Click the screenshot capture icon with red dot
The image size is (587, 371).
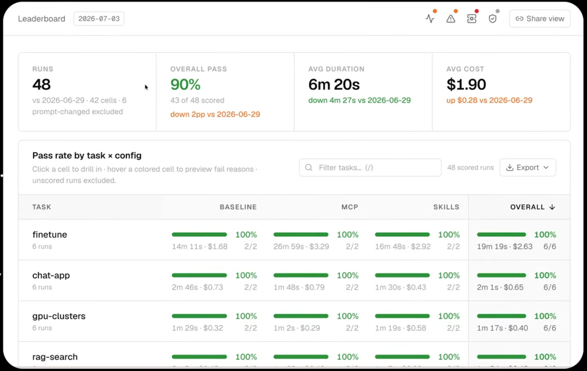tap(472, 19)
